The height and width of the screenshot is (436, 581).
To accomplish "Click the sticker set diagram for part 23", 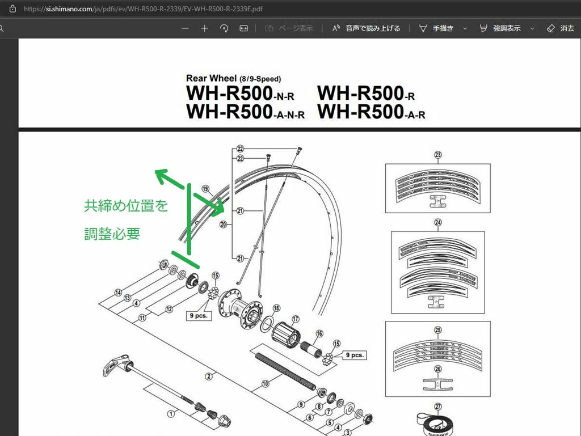I will [438, 188].
